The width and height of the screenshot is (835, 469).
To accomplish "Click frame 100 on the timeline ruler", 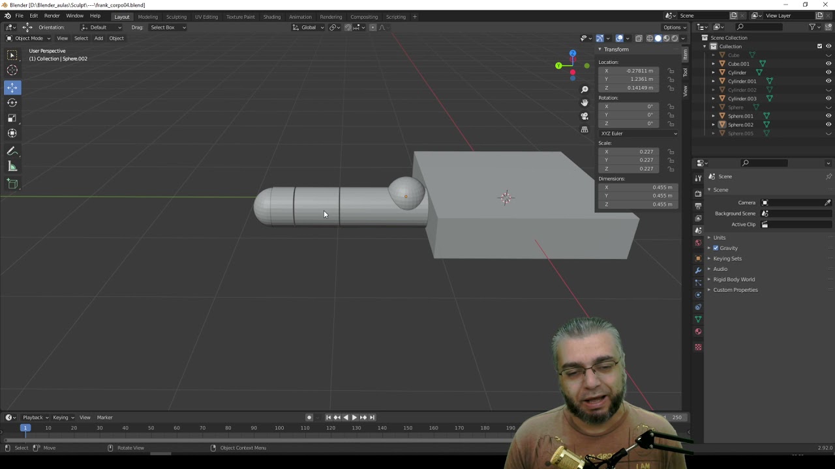I will coord(279,428).
